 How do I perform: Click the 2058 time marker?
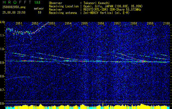click(x=134, y=23)
